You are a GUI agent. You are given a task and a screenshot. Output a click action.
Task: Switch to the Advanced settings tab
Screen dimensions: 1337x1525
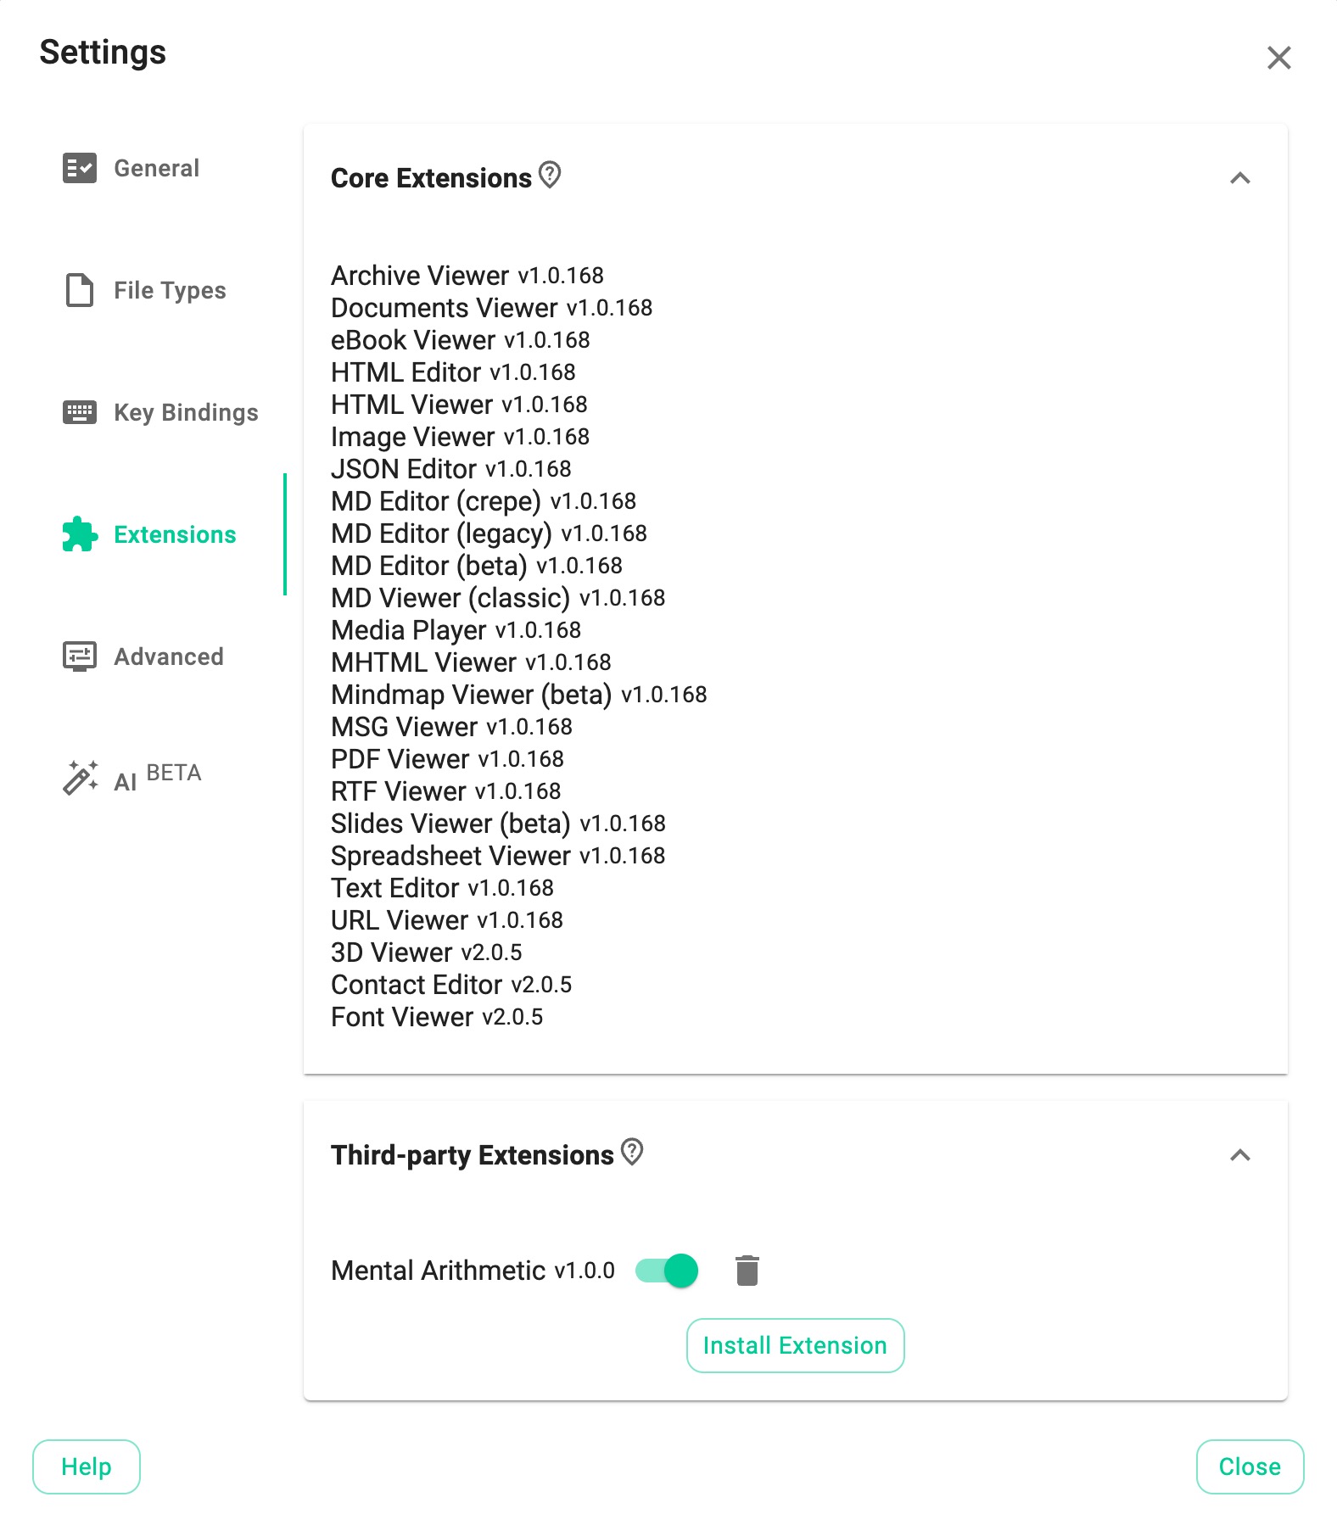pyautogui.click(x=167, y=656)
